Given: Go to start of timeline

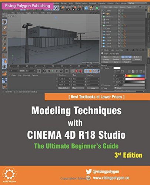Looking at the screenshot, I should tap(39, 71).
